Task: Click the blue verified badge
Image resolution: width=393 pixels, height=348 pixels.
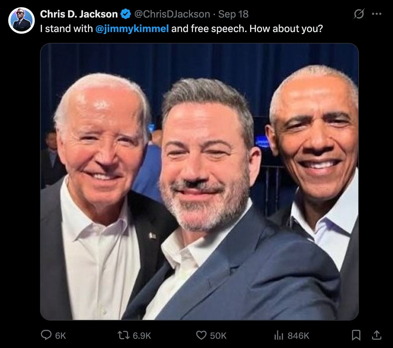Action: point(126,14)
